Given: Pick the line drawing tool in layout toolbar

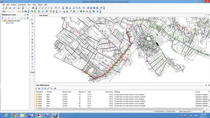Looking at the screenshot, I should 32,69.
